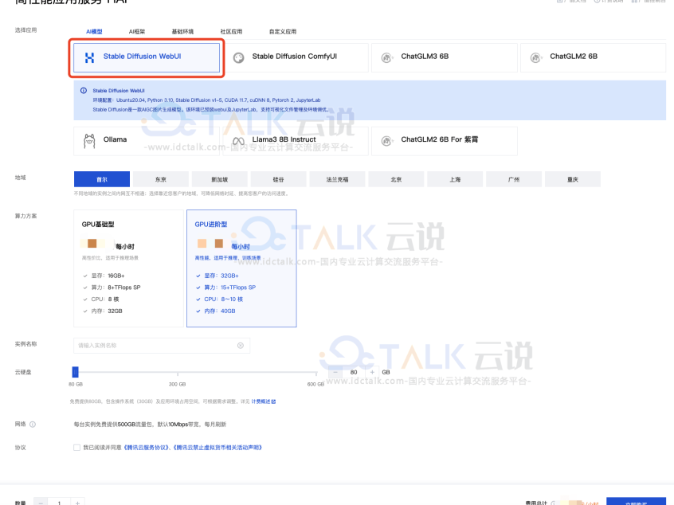Choose the 北京 region

[396, 179]
